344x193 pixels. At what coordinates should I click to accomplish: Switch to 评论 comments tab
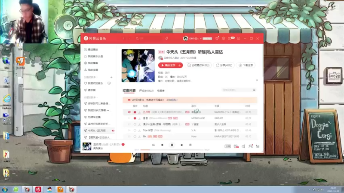pyautogui.click(x=146, y=90)
